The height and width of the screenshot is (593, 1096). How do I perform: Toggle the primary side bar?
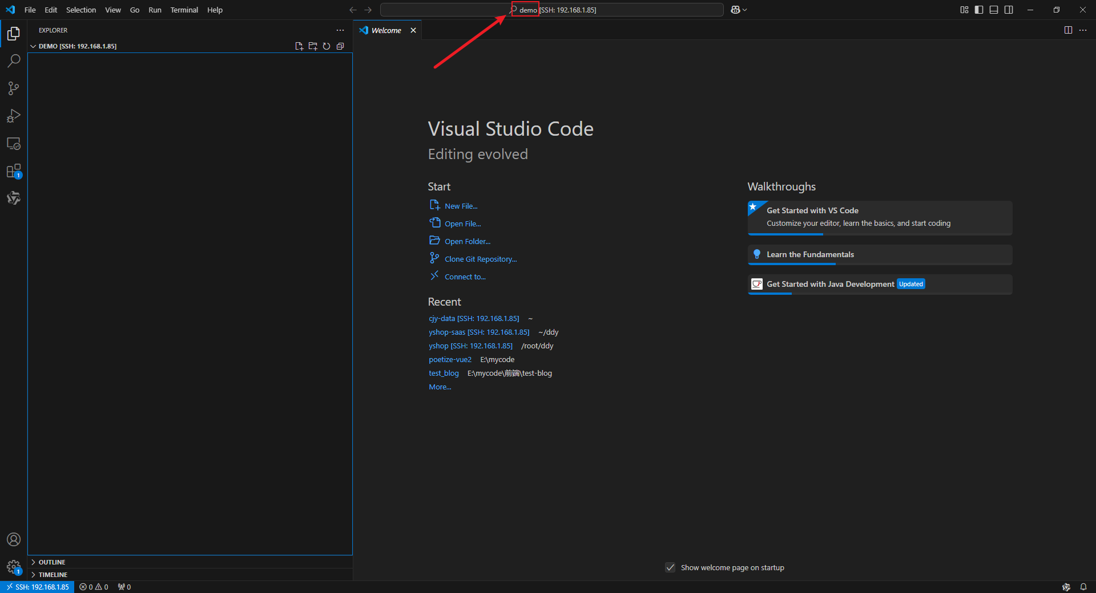pos(979,10)
